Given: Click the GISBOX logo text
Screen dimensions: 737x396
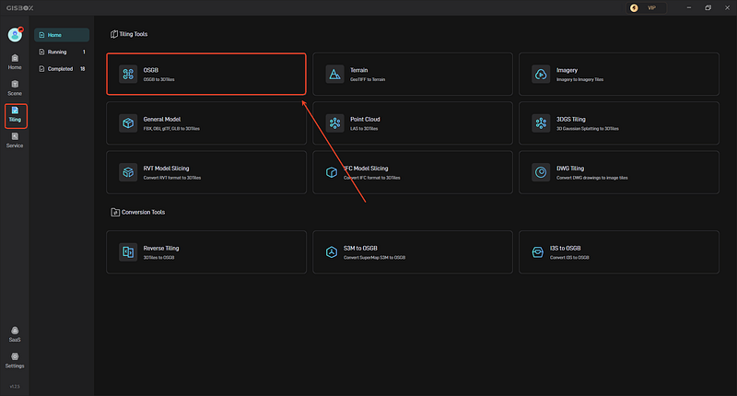Looking at the screenshot, I should [19, 8].
